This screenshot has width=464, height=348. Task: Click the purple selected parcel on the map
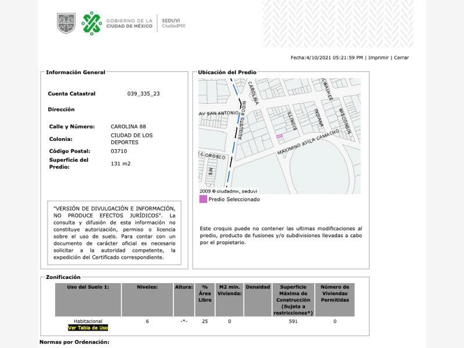coord(280,136)
